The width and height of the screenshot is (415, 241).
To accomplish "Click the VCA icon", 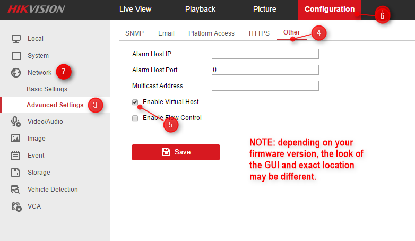I will (16, 206).
